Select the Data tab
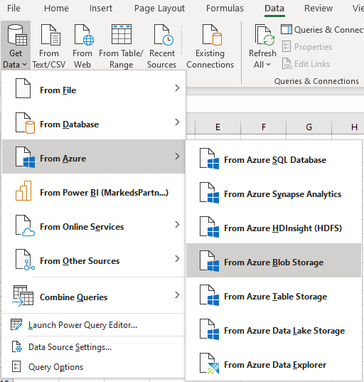364x382 pixels. (274, 9)
